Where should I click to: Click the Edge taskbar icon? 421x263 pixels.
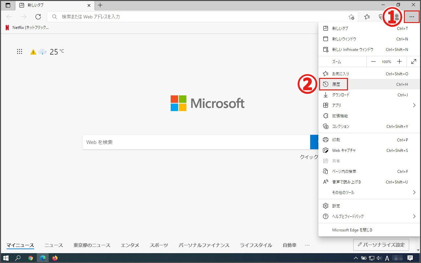(43, 258)
